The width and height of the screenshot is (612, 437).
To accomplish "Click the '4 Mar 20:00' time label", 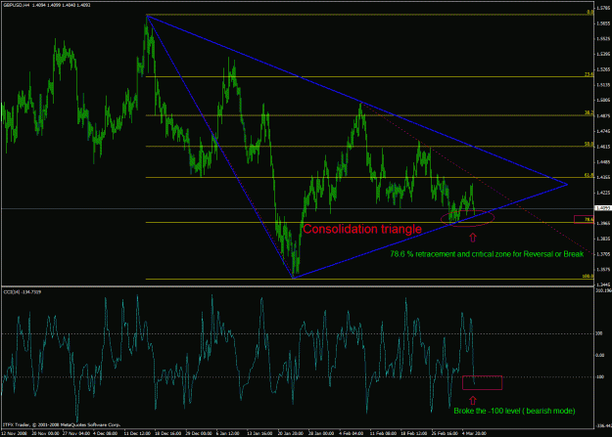I will [x=474, y=433].
